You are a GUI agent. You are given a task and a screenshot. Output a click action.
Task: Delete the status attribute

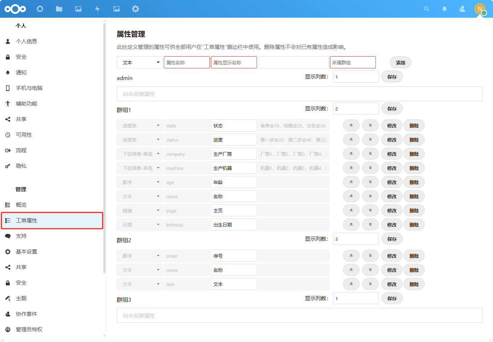(x=414, y=139)
